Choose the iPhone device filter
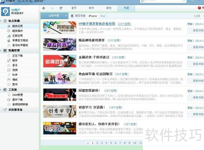This screenshot has height=150, width=204. click(x=93, y=16)
